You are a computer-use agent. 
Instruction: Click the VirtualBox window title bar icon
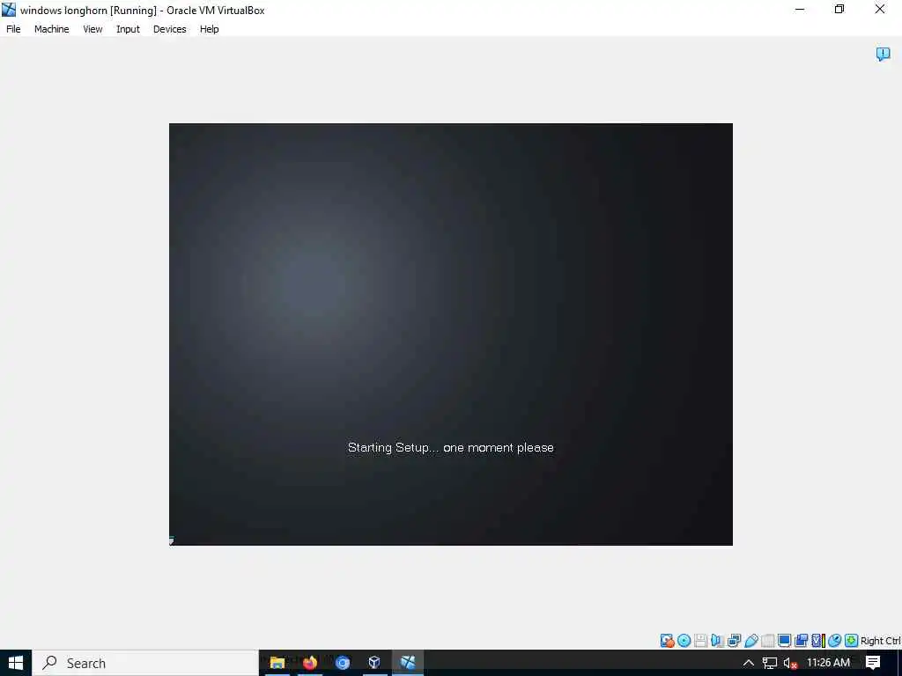click(9, 10)
